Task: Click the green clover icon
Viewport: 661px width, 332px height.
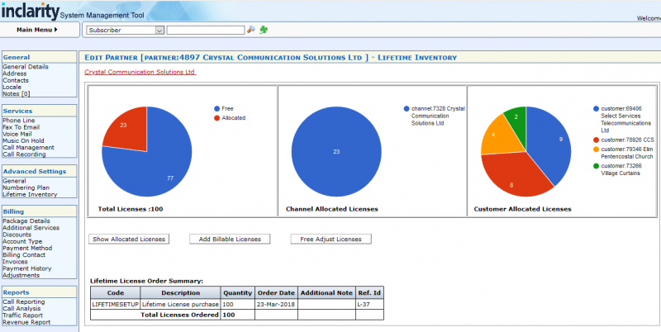Action: tap(264, 30)
